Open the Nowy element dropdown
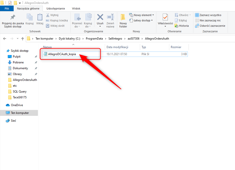This screenshot has width=235, height=170. pos(141,15)
